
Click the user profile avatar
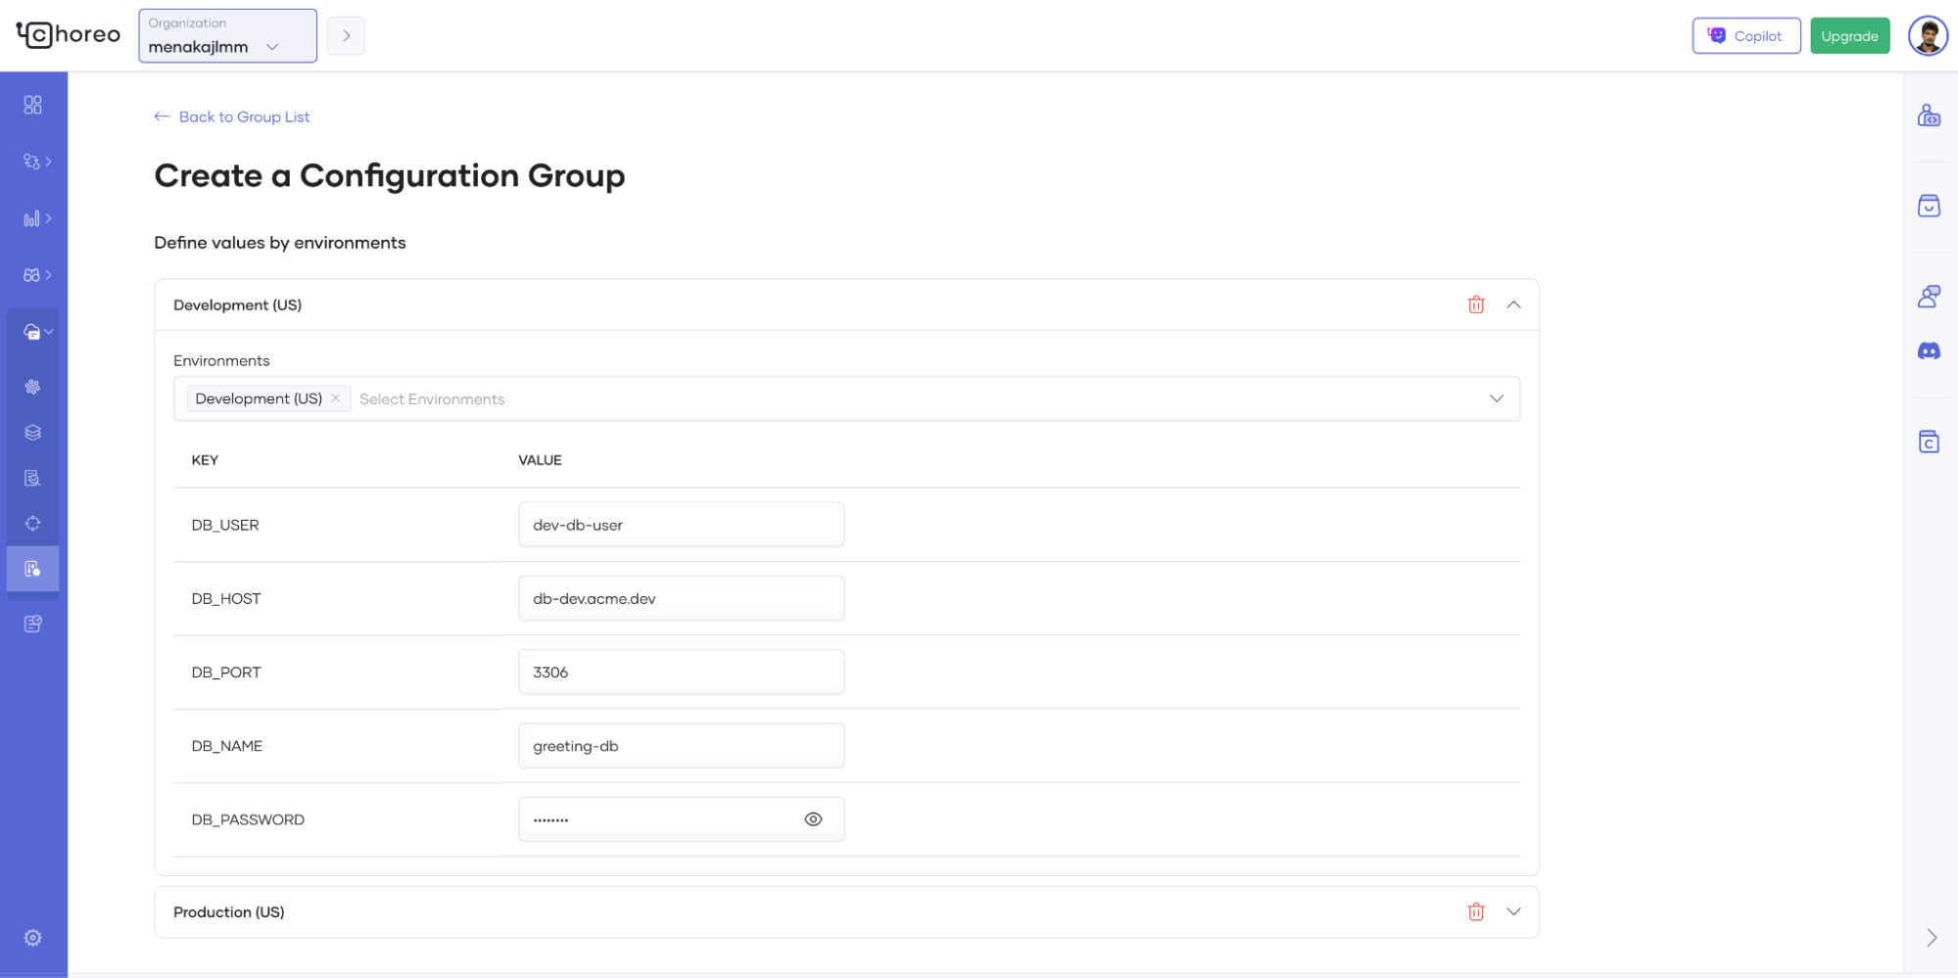1927,36
